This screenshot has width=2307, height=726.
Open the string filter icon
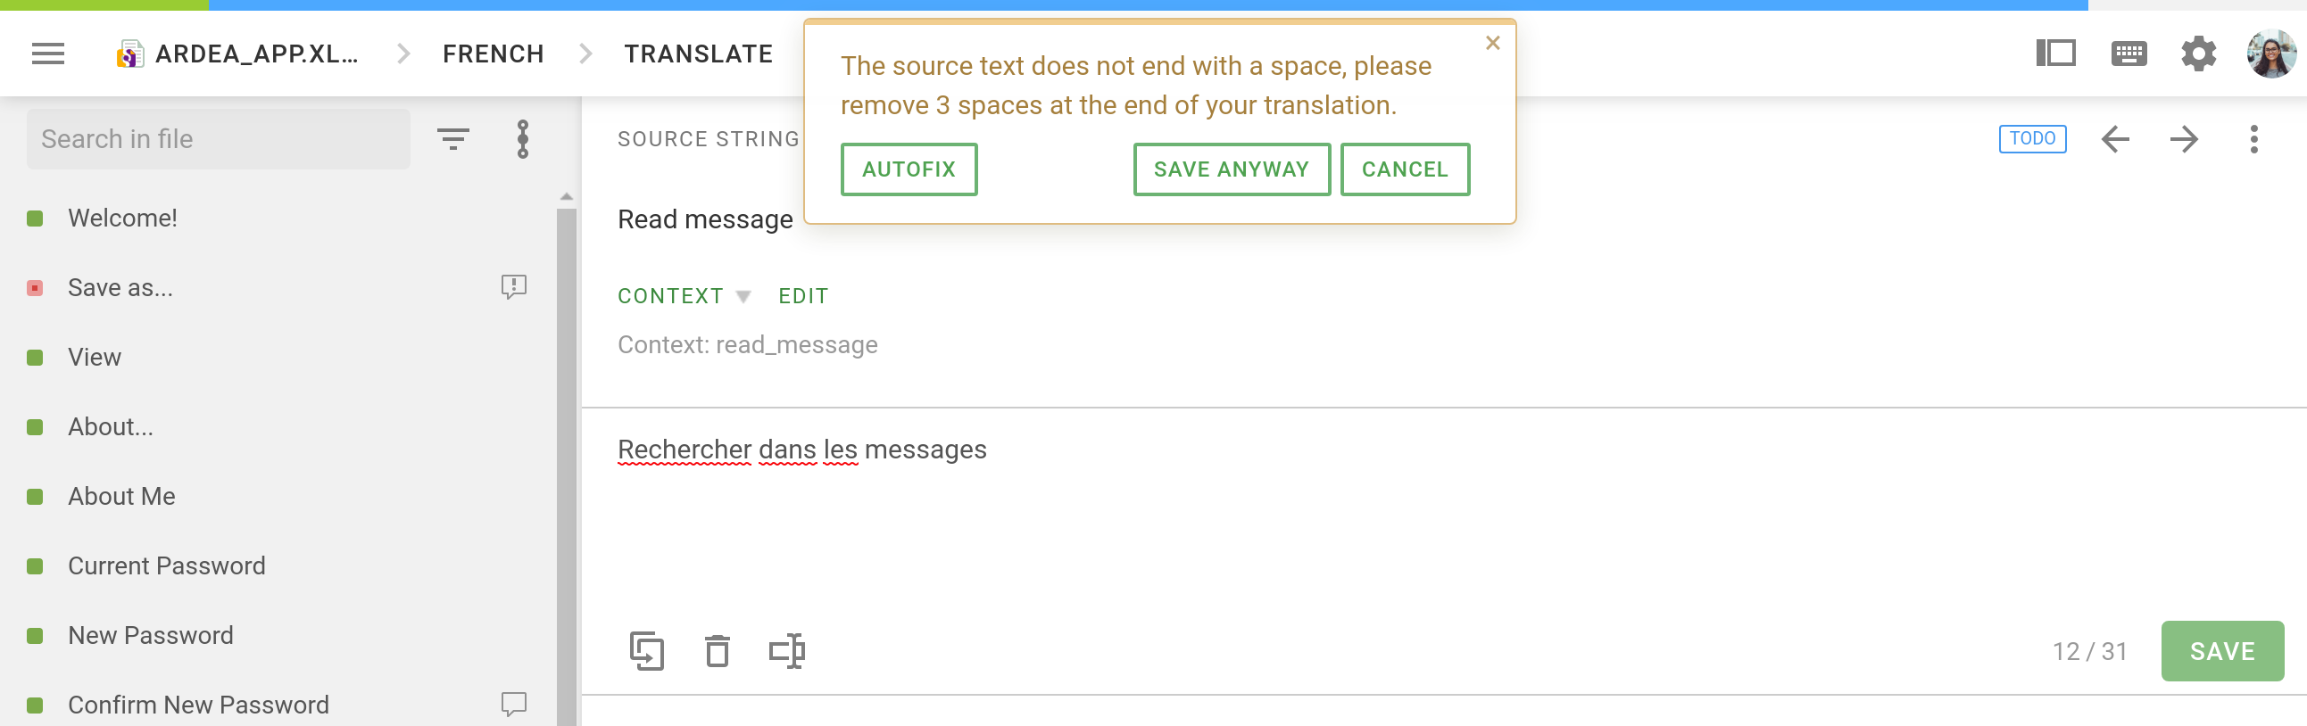click(x=453, y=139)
